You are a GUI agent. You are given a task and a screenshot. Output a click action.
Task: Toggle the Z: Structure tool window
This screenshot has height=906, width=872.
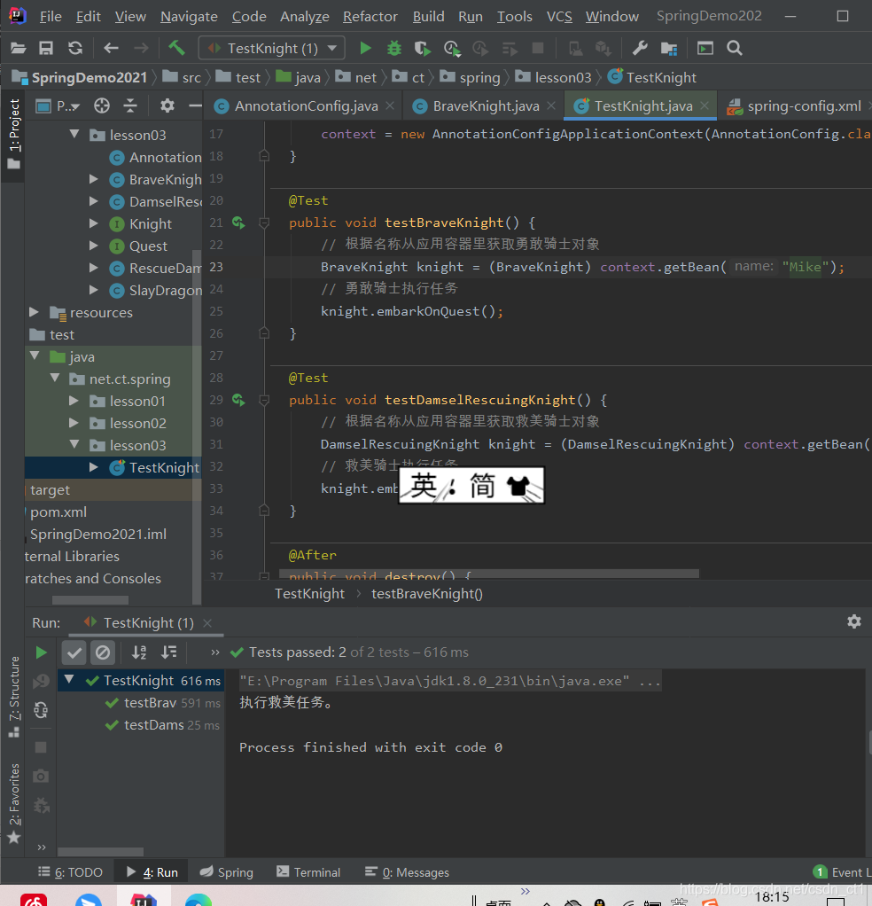[x=14, y=696]
